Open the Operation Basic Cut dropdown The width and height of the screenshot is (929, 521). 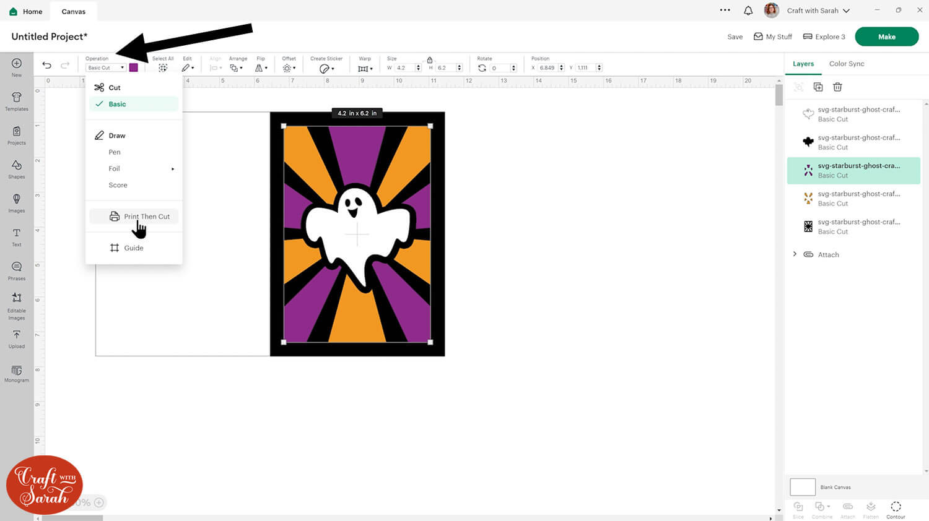pyautogui.click(x=106, y=67)
